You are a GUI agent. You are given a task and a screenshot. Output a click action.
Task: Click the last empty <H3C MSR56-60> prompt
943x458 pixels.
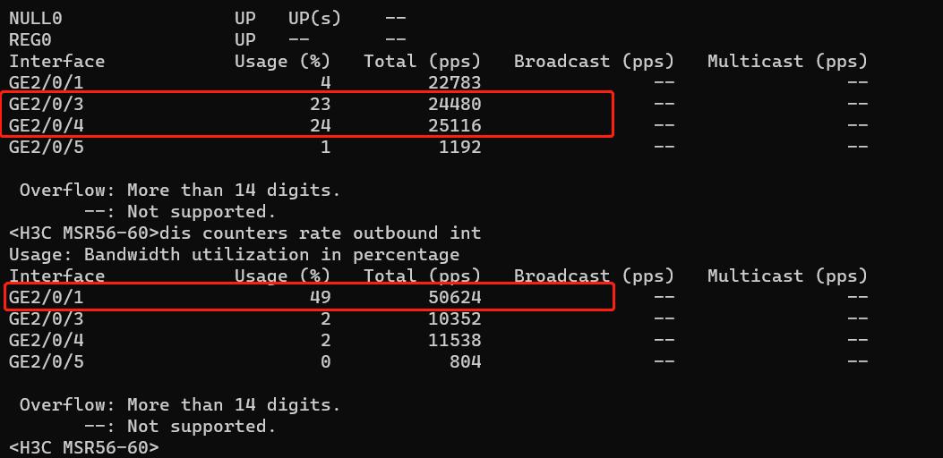pyautogui.click(x=84, y=447)
